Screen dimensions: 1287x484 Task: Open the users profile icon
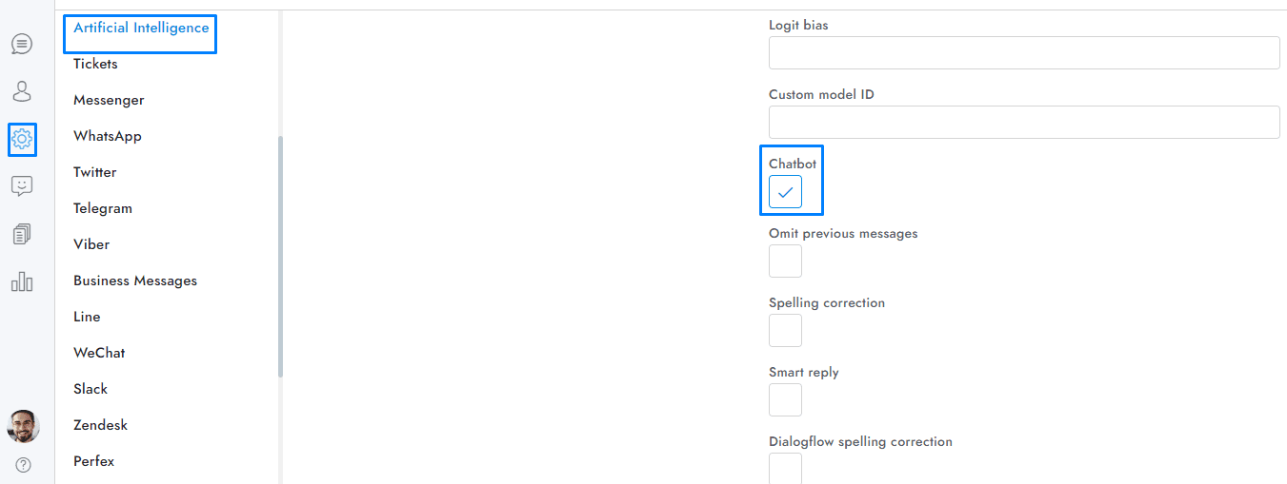coord(22,91)
